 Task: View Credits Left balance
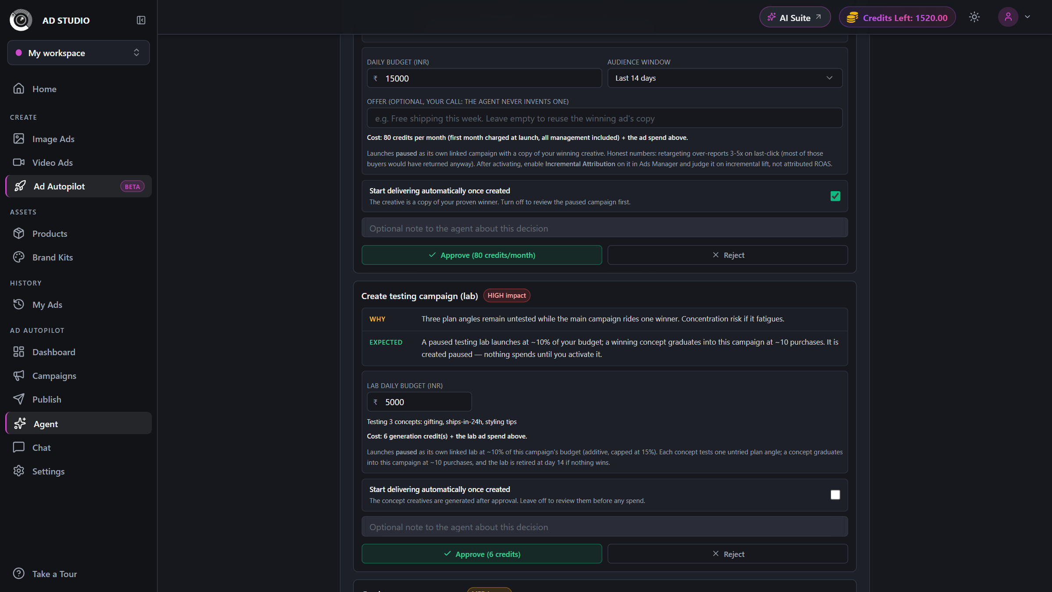pyautogui.click(x=897, y=17)
